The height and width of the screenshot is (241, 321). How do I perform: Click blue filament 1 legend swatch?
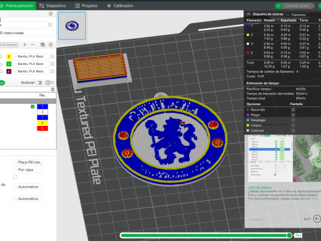pyautogui.click(x=248, y=26)
